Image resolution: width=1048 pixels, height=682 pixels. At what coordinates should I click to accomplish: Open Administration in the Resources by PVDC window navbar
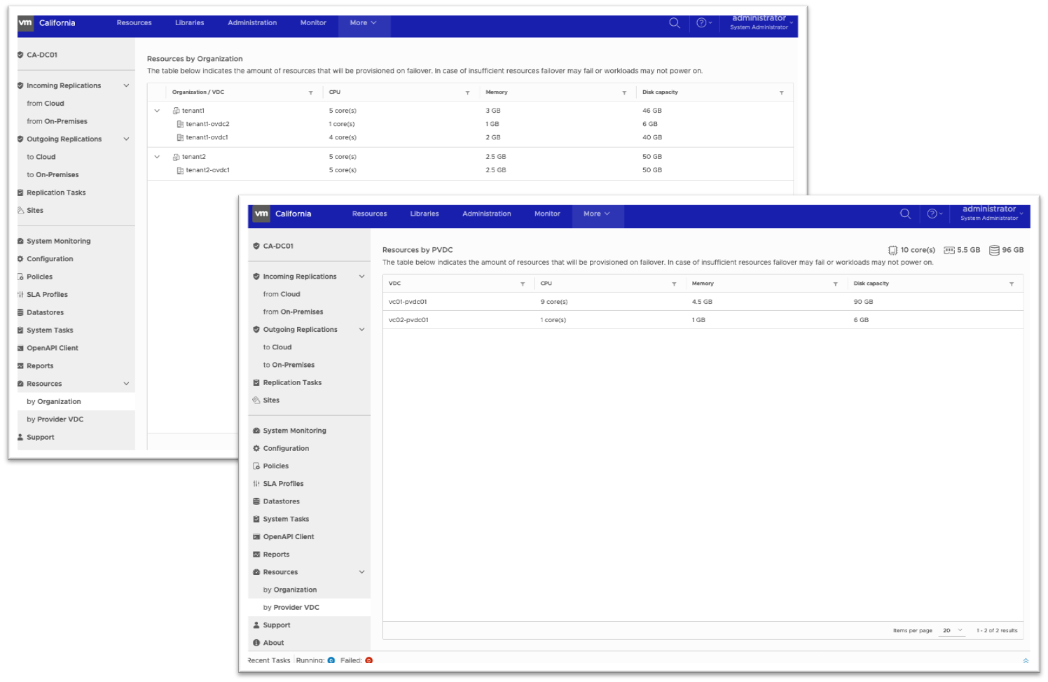(487, 214)
